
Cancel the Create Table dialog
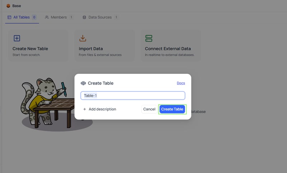point(149,109)
